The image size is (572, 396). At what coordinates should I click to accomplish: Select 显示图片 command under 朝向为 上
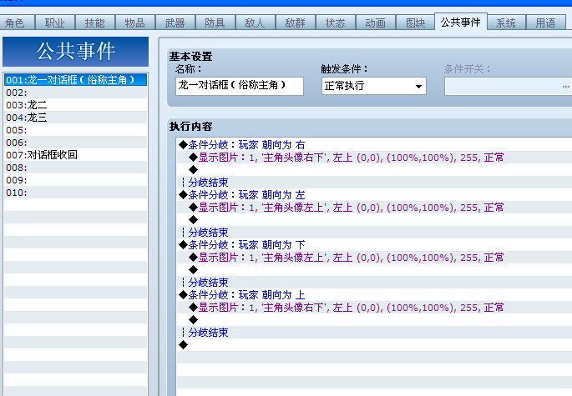pos(374,307)
